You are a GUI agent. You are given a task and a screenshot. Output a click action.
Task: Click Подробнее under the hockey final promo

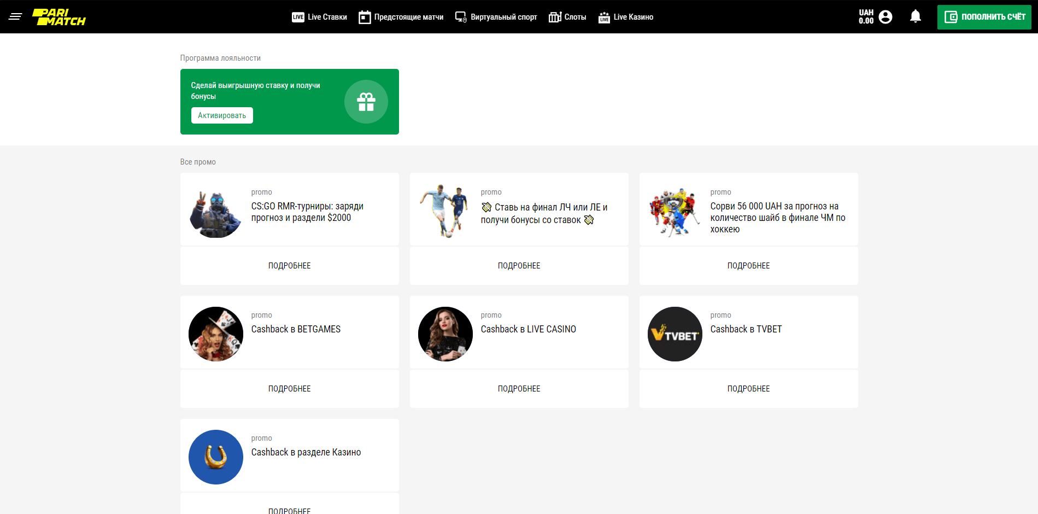click(748, 266)
